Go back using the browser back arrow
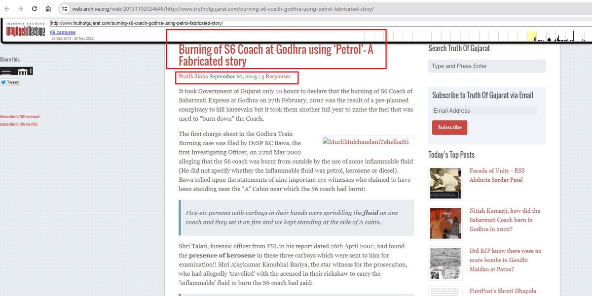Viewport: 592px width, 296px height. pos(7,9)
